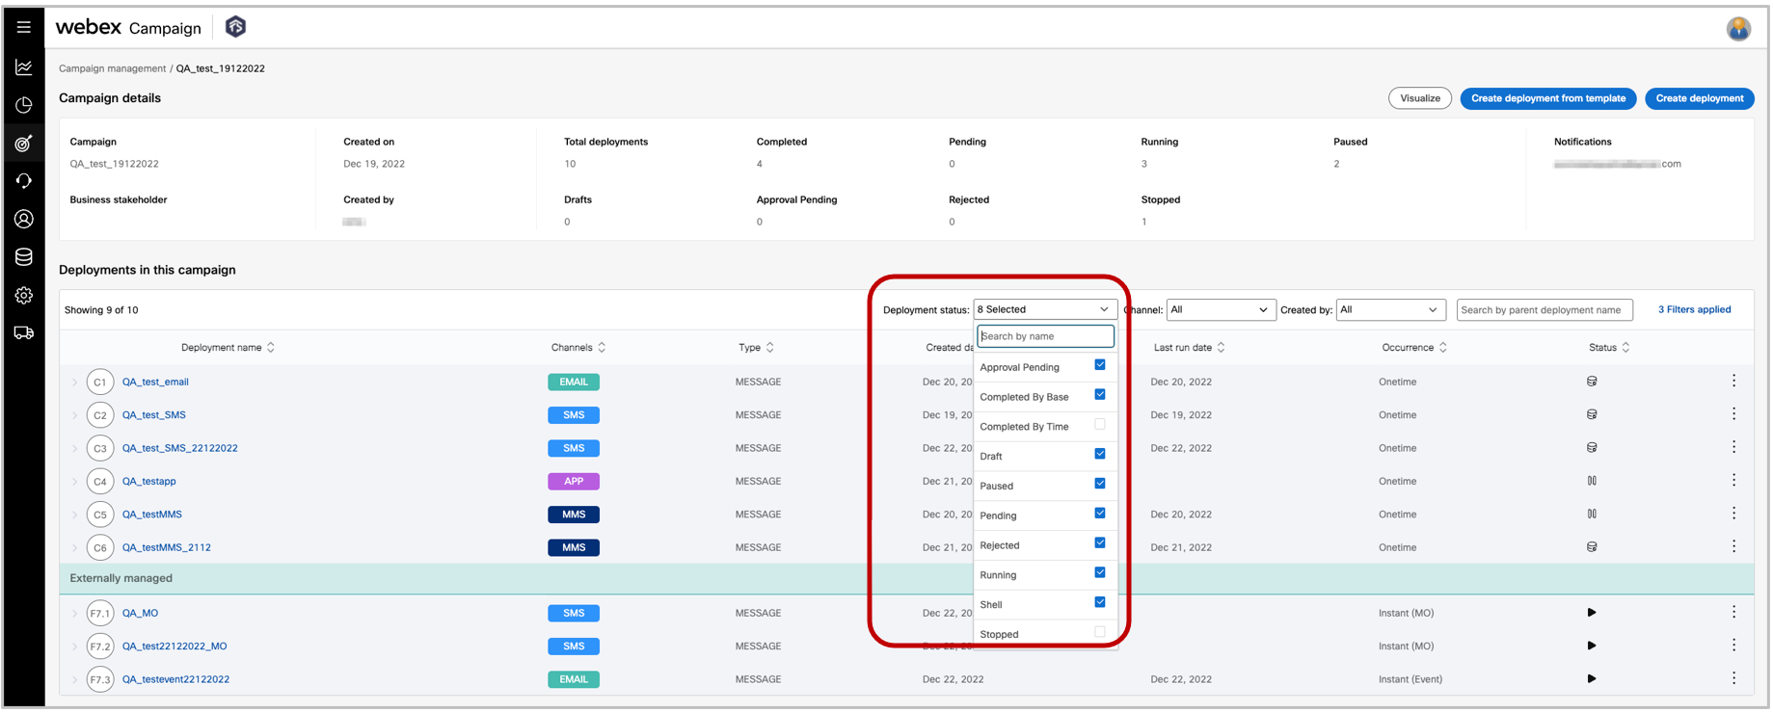Screen dimensions: 1773x713
Task: Expand the QA_testMMS_2112 deployment row
Action: [x=74, y=548]
